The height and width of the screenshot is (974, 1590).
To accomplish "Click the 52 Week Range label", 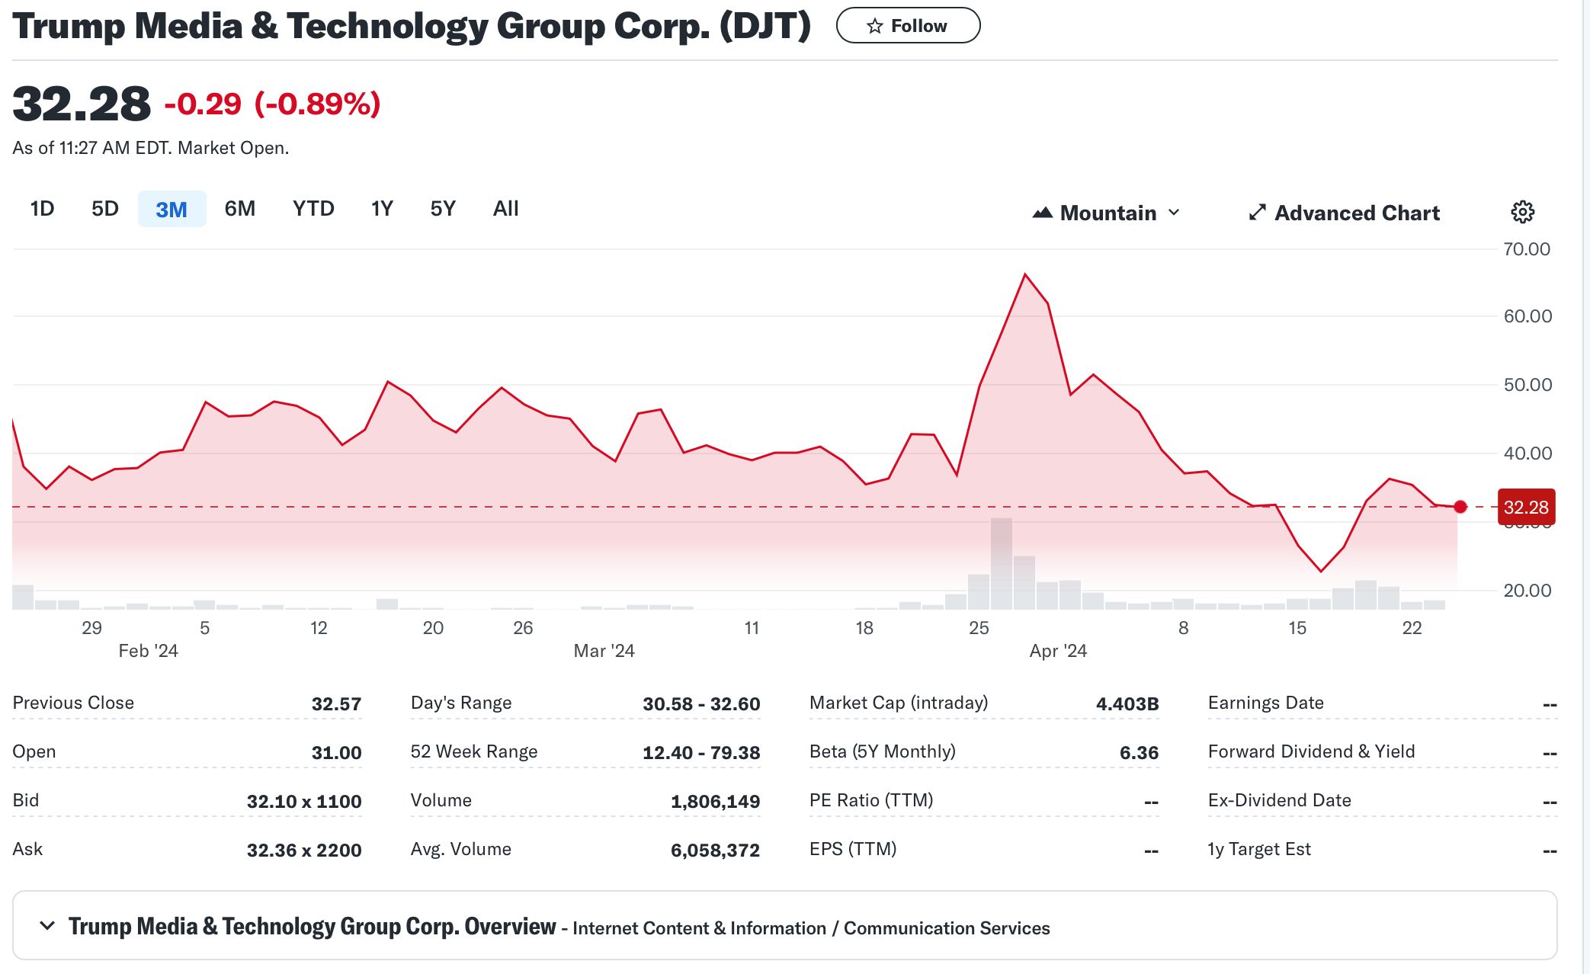I will 474,751.
